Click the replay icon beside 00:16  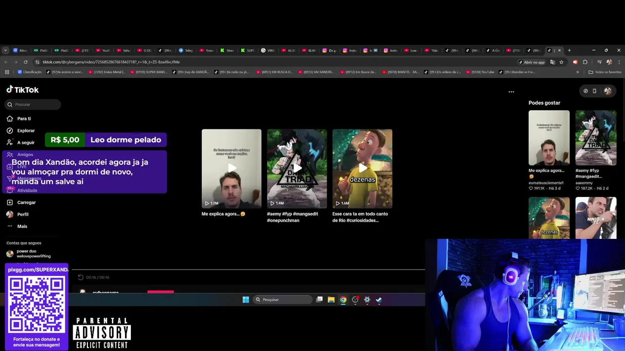81,277
